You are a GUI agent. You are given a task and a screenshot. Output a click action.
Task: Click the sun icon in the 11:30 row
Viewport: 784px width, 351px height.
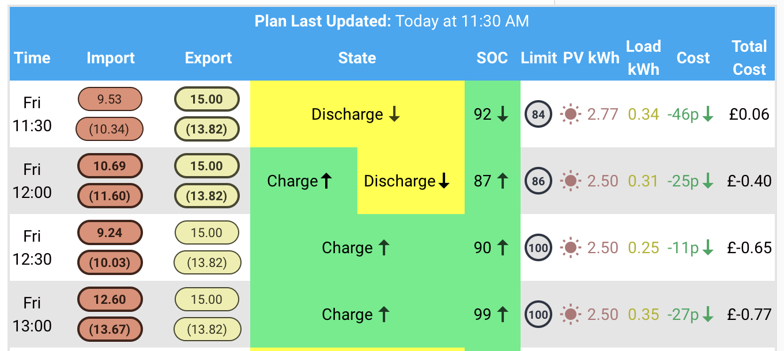[571, 114]
